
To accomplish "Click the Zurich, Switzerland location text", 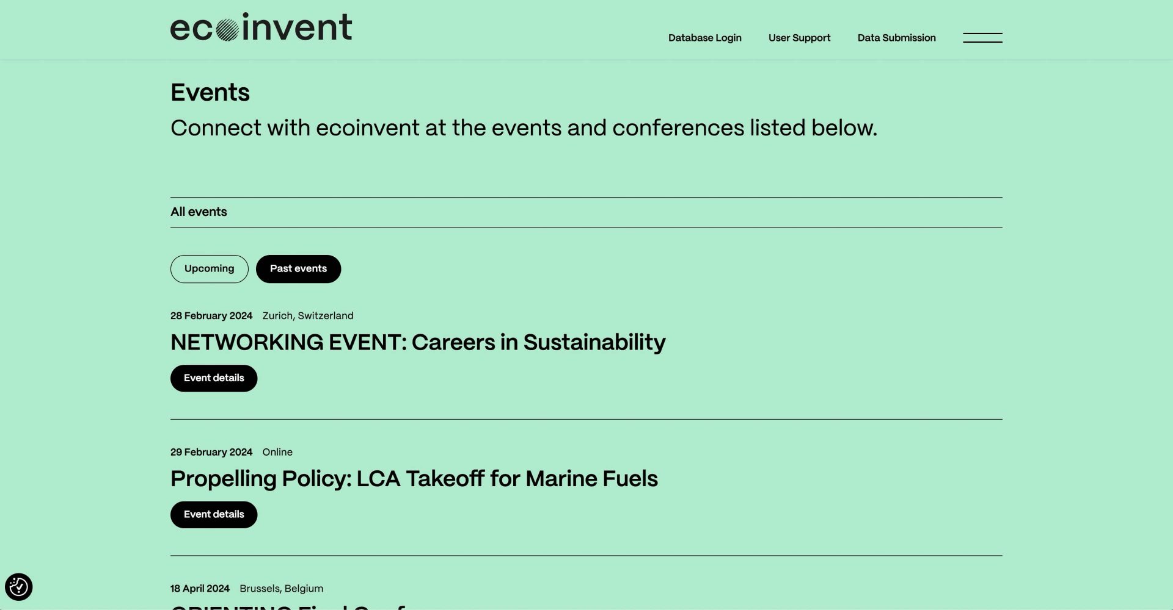I will (x=308, y=316).
